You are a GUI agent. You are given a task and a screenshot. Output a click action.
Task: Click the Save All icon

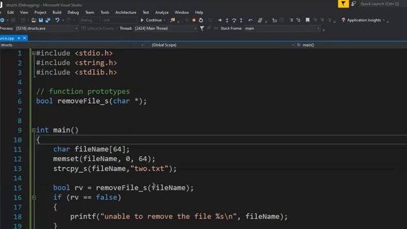click(x=48, y=20)
